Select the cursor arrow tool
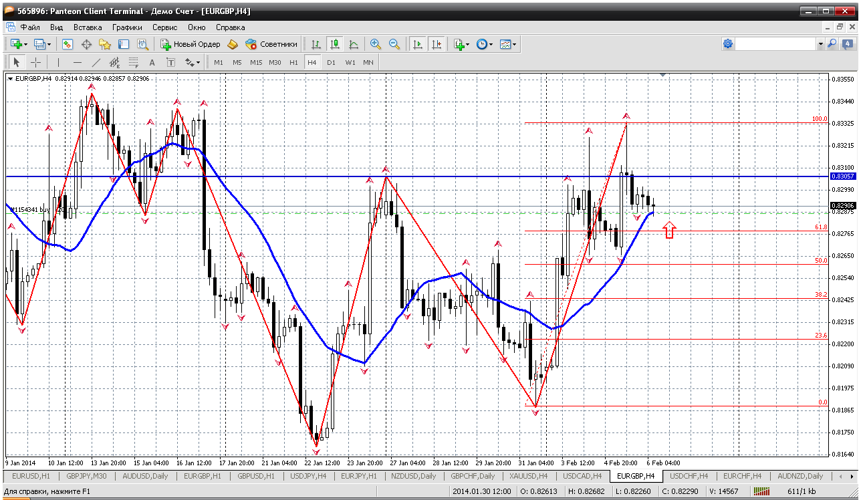 pyautogui.click(x=17, y=62)
